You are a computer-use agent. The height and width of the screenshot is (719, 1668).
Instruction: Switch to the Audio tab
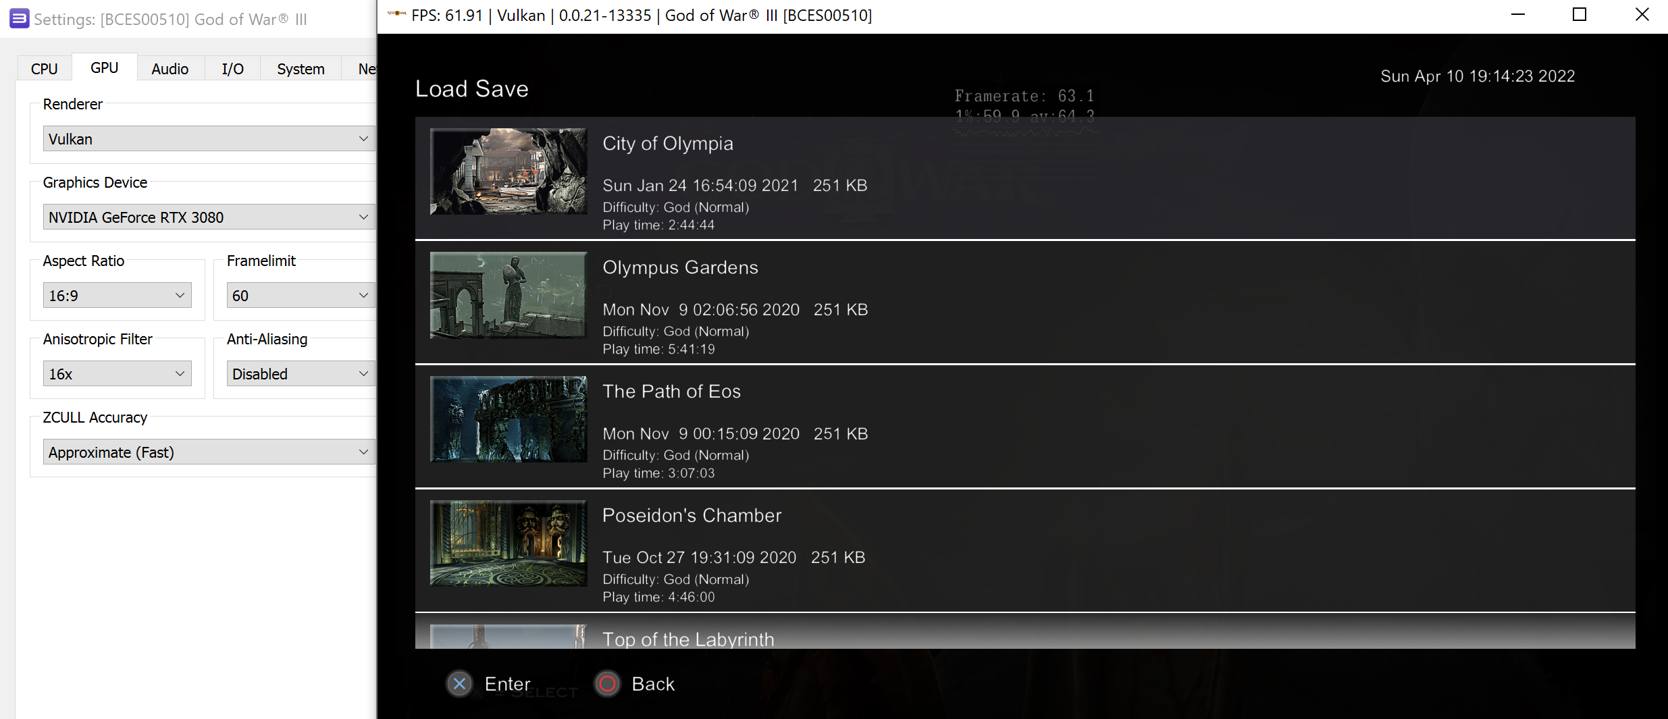click(x=170, y=68)
